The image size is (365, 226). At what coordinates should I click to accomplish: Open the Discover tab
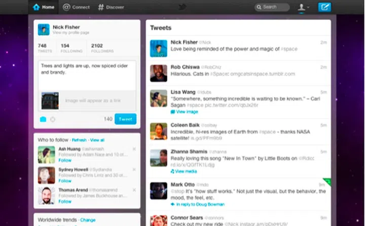coord(111,7)
